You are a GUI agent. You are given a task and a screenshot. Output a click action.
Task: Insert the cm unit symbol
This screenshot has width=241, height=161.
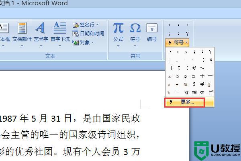[202, 92]
